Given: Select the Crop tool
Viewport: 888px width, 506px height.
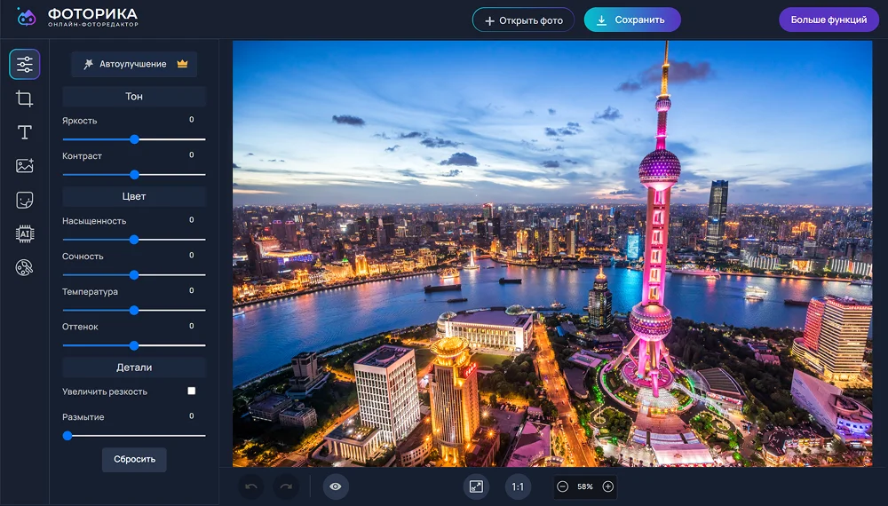Looking at the screenshot, I should tap(24, 99).
